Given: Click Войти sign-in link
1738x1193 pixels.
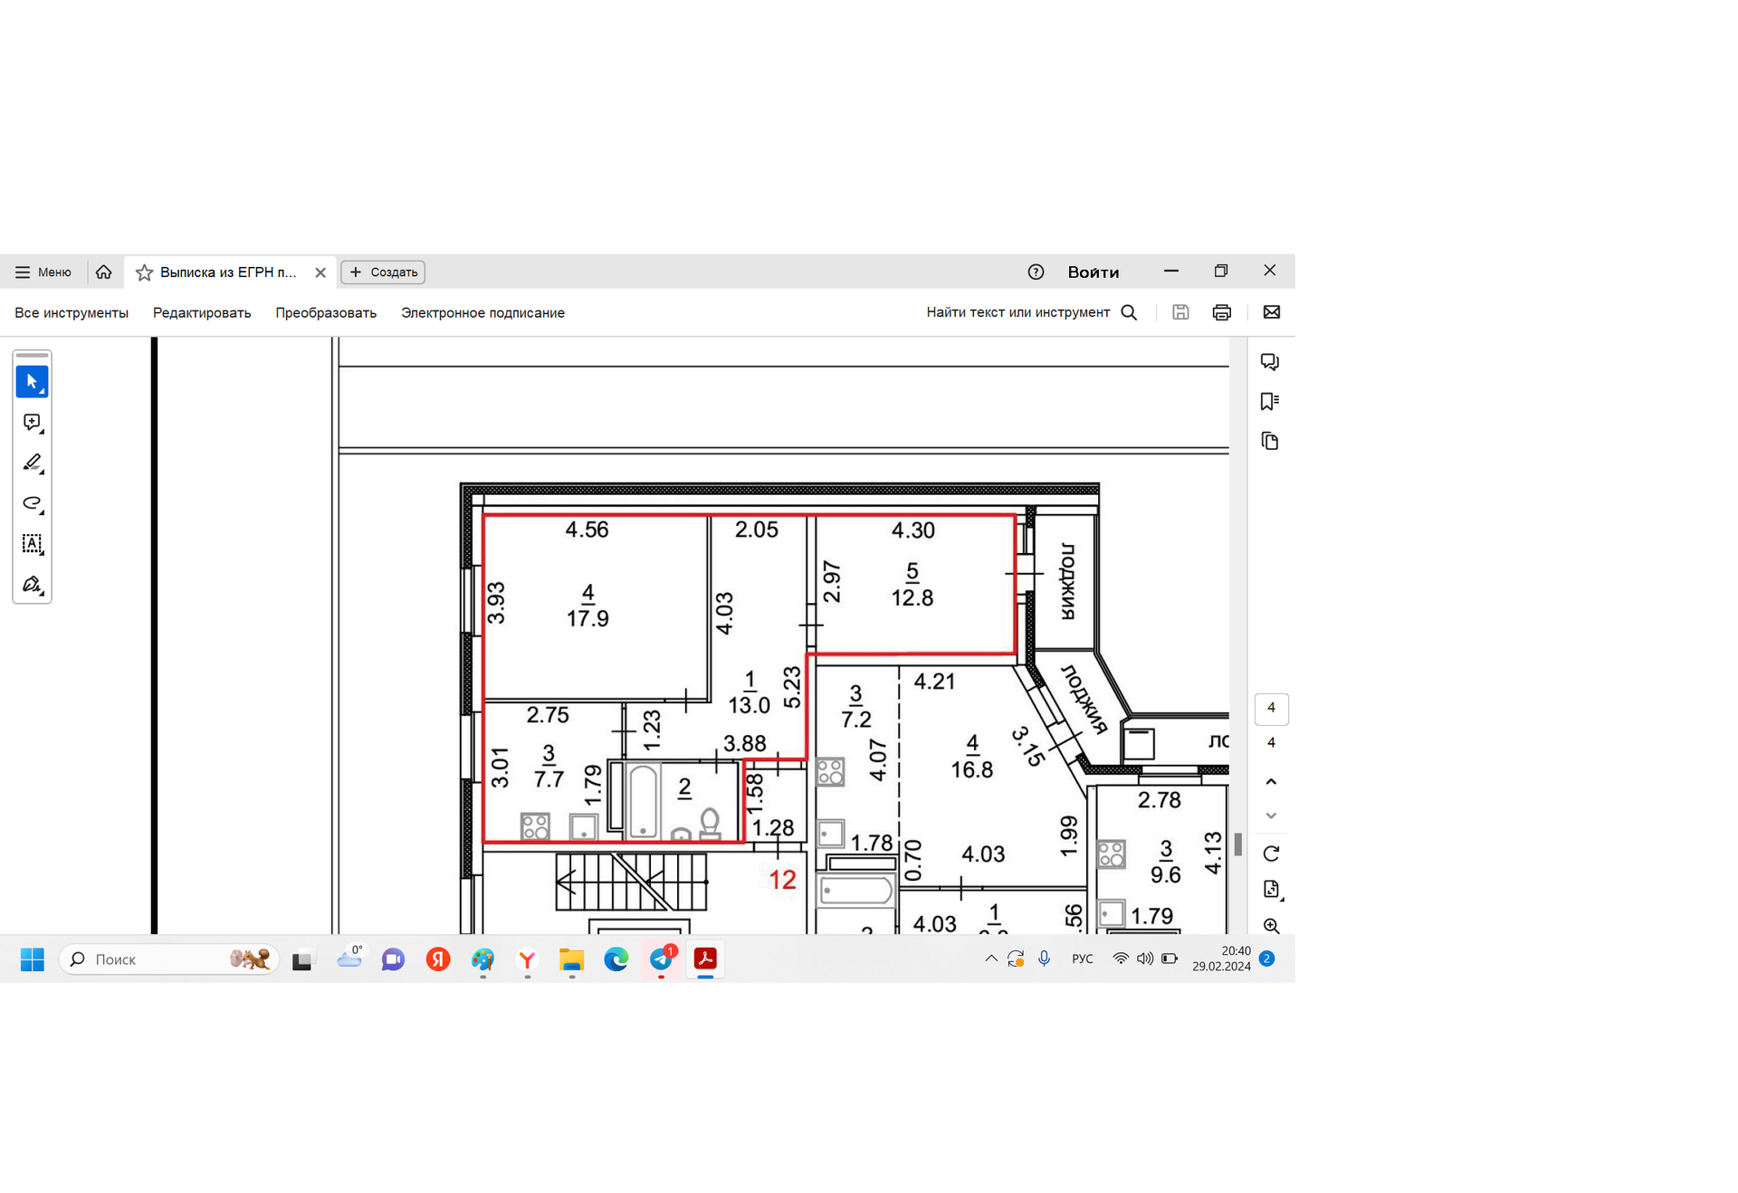Looking at the screenshot, I should point(1093,272).
